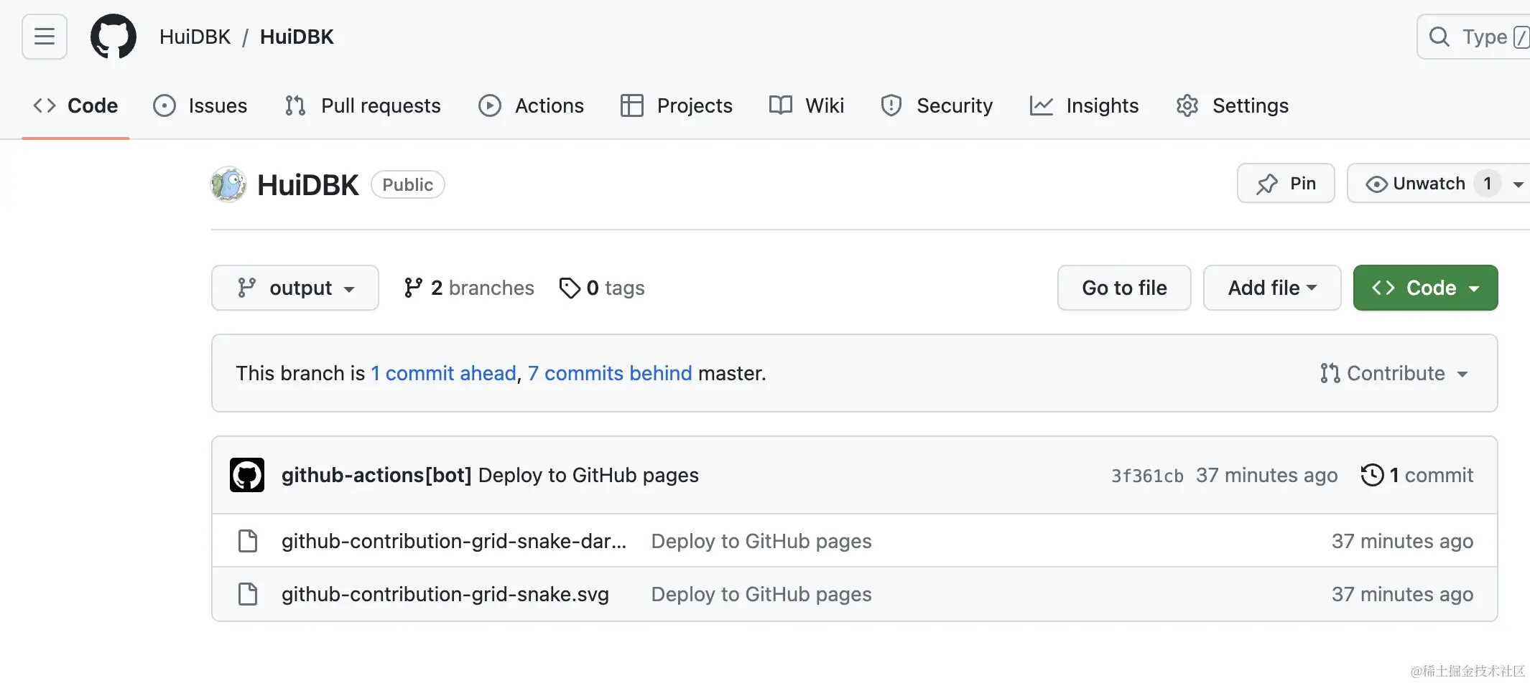The image size is (1530, 683).
Task: Open the output branch selector
Action: 295,288
